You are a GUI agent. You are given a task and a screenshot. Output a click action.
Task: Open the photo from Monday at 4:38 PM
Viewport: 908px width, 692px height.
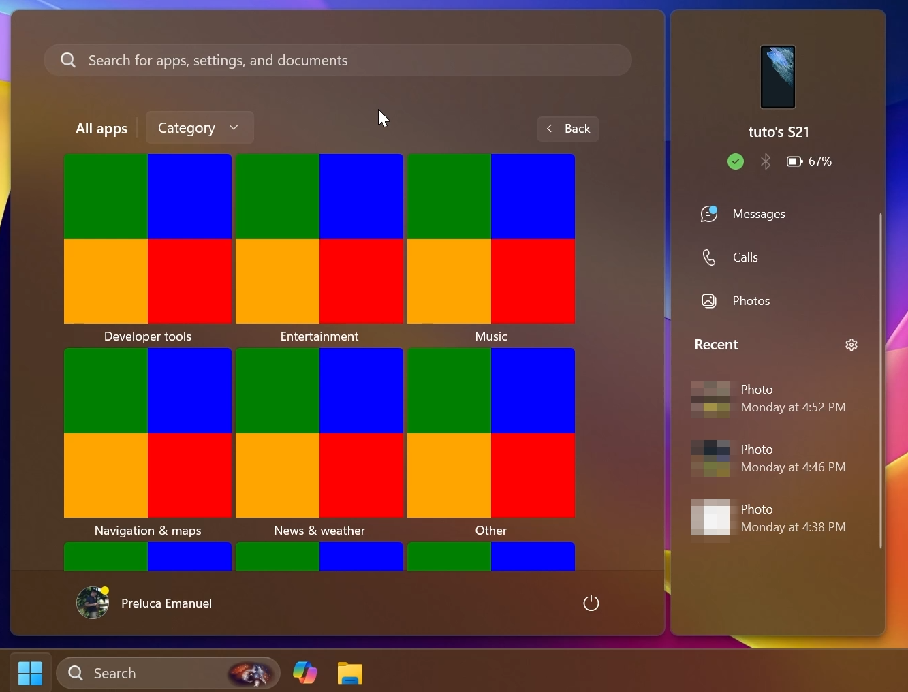point(770,518)
